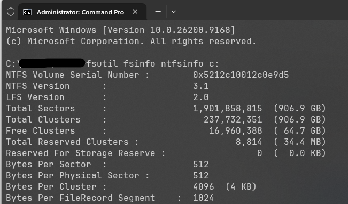Click the Total Clusters value 237,732,351
This screenshot has width=348, height=204.
233,120
